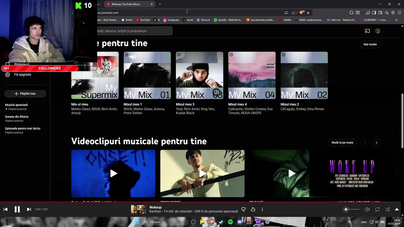Open the My Mix 04 card
Viewport: 404px width, 227px height.
(x=252, y=75)
